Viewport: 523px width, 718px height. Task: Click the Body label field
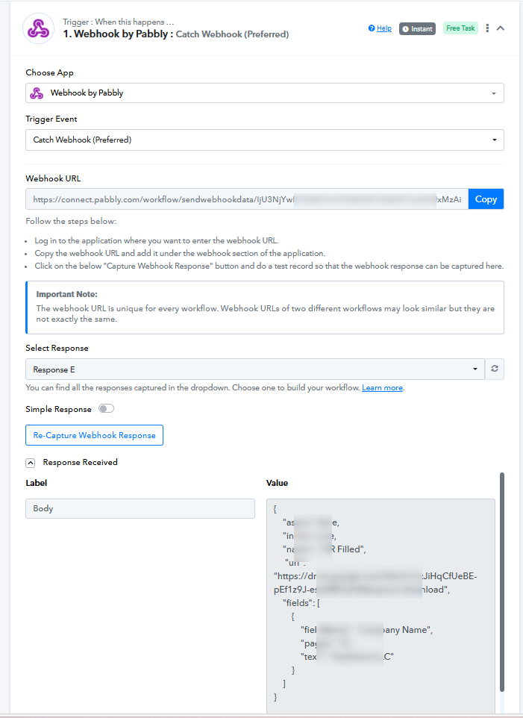click(x=140, y=508)
